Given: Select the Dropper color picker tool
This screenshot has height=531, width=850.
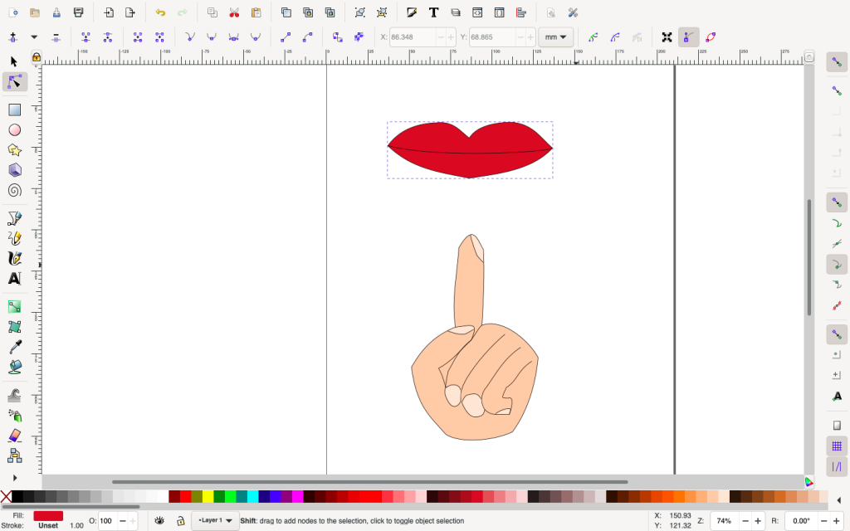Looking at the screenshot, I should tap(15, 347).
